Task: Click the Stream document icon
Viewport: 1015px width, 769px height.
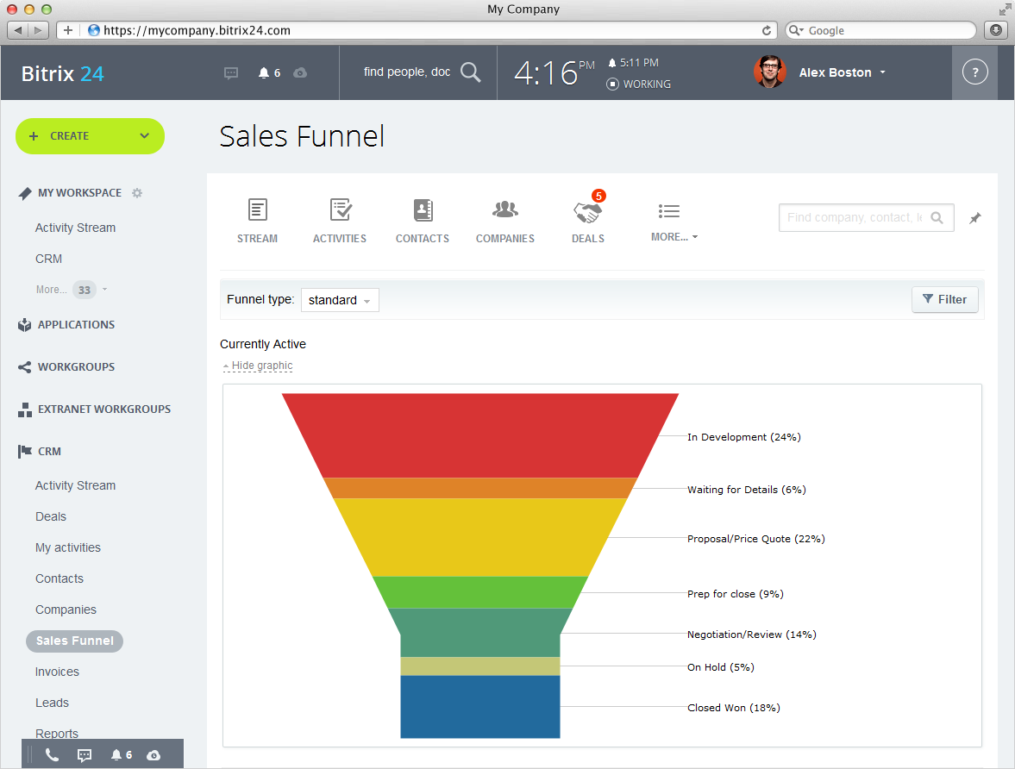Action: [x=257, y=210]
